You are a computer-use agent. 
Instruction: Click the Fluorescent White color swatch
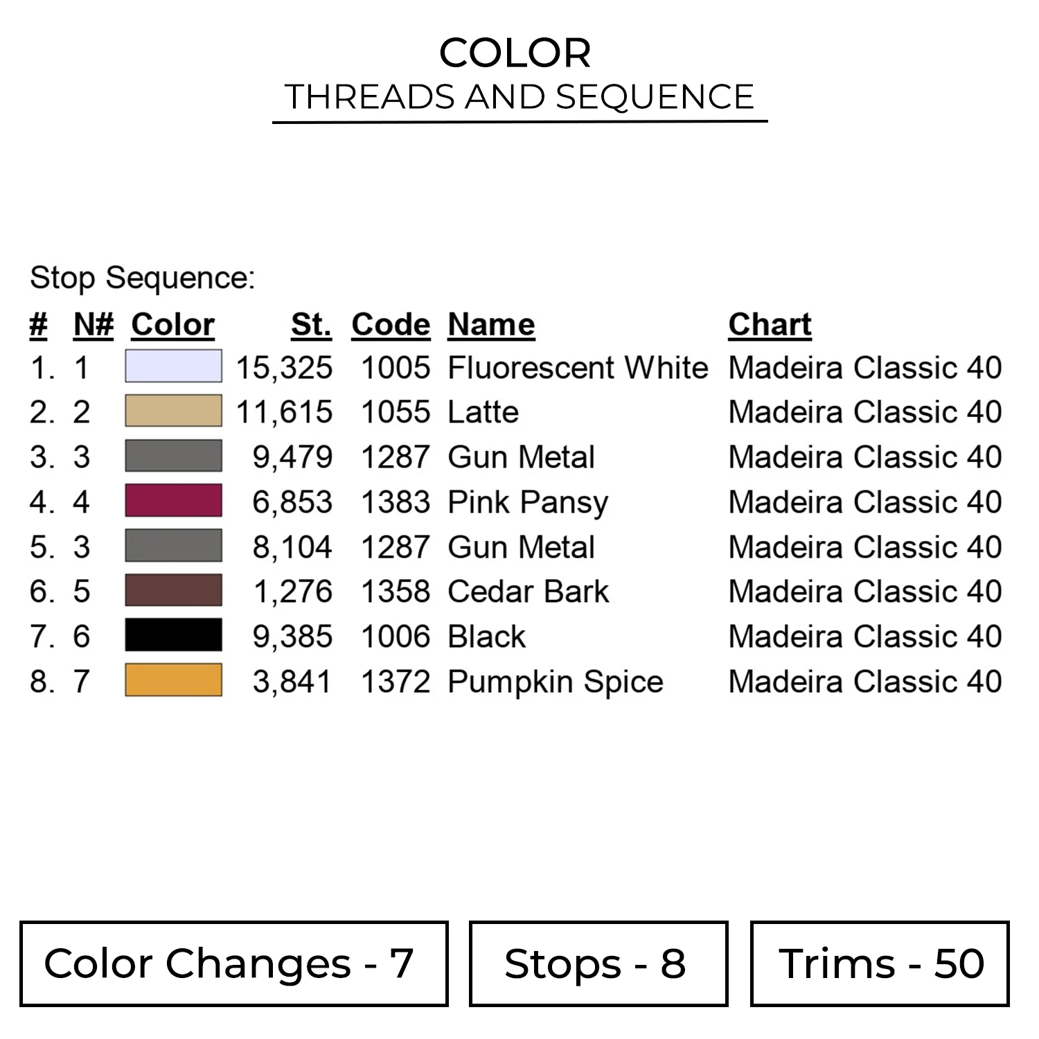[x=173, y=366]
